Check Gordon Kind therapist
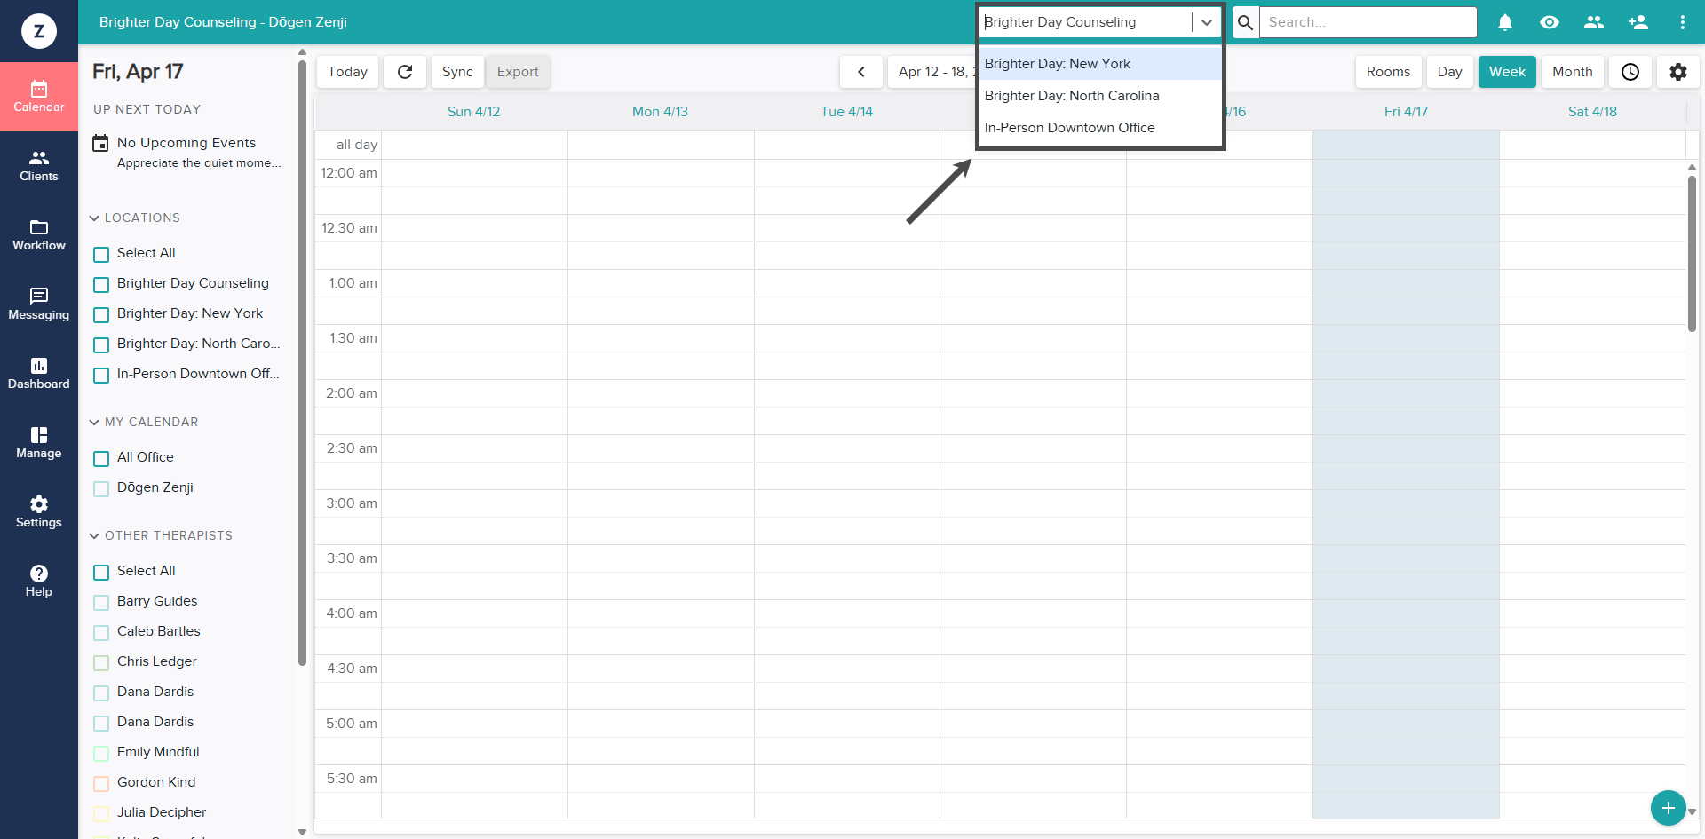The width and height of the screenshot is (1705, 839). point(101,783)
